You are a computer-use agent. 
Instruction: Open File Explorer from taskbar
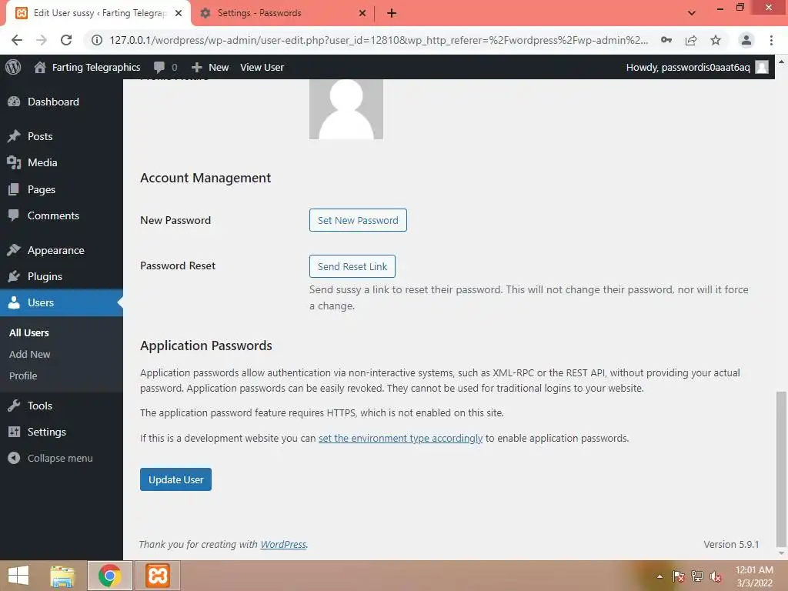tap(62, 576)
